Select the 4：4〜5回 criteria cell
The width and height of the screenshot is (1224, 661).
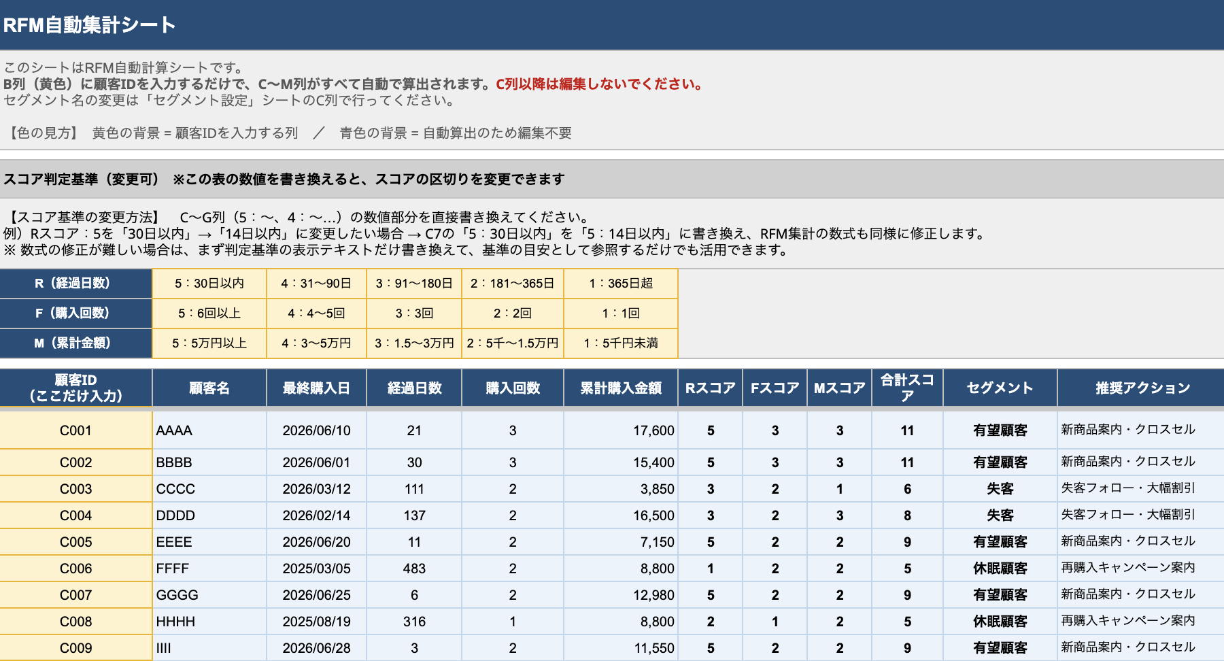click(316, 313)
